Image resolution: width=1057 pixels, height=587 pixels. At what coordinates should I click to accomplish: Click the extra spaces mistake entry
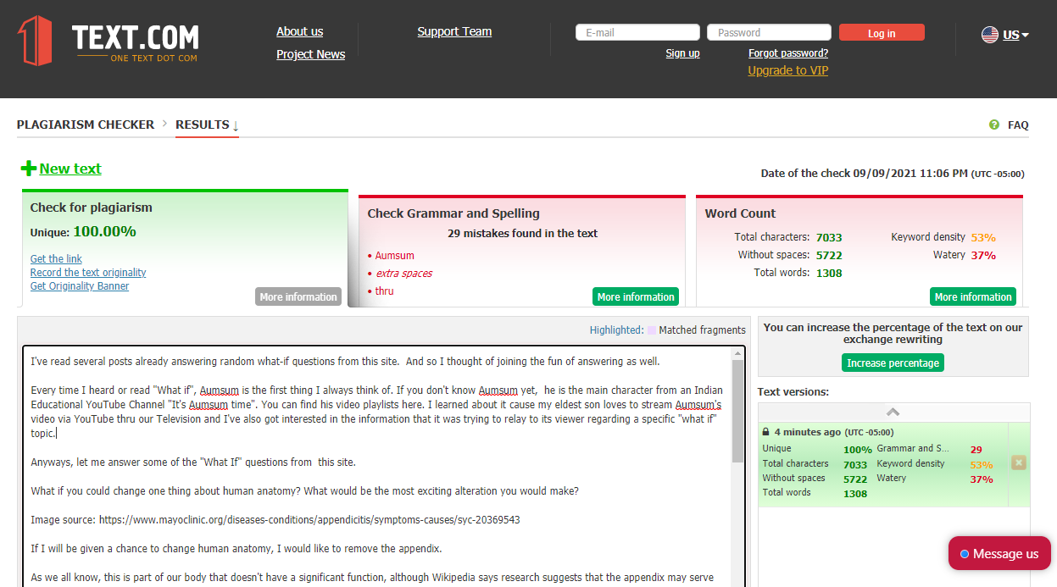point(403,274)
